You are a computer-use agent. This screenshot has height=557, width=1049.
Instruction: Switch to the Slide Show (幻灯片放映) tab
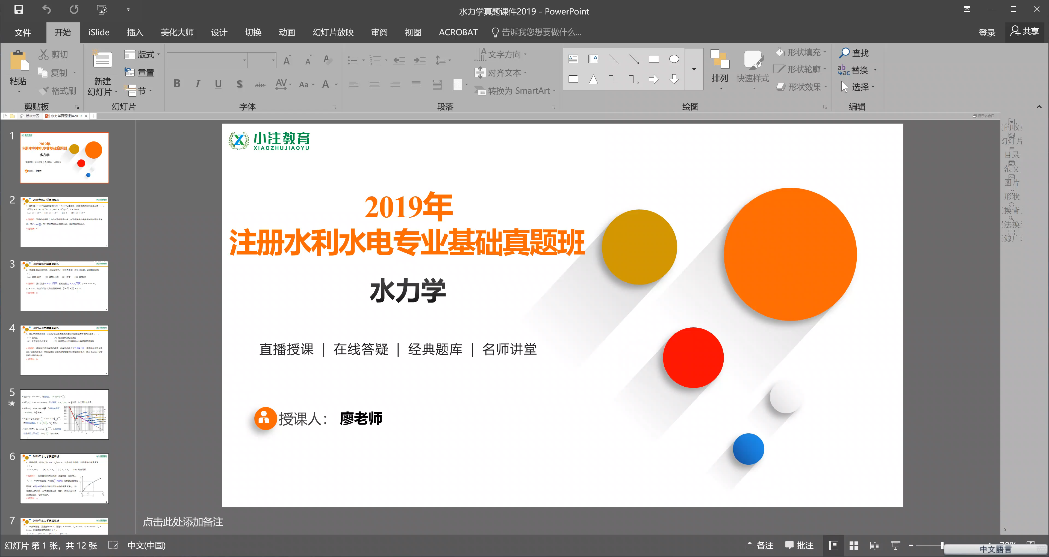click(x=333, y=32)
